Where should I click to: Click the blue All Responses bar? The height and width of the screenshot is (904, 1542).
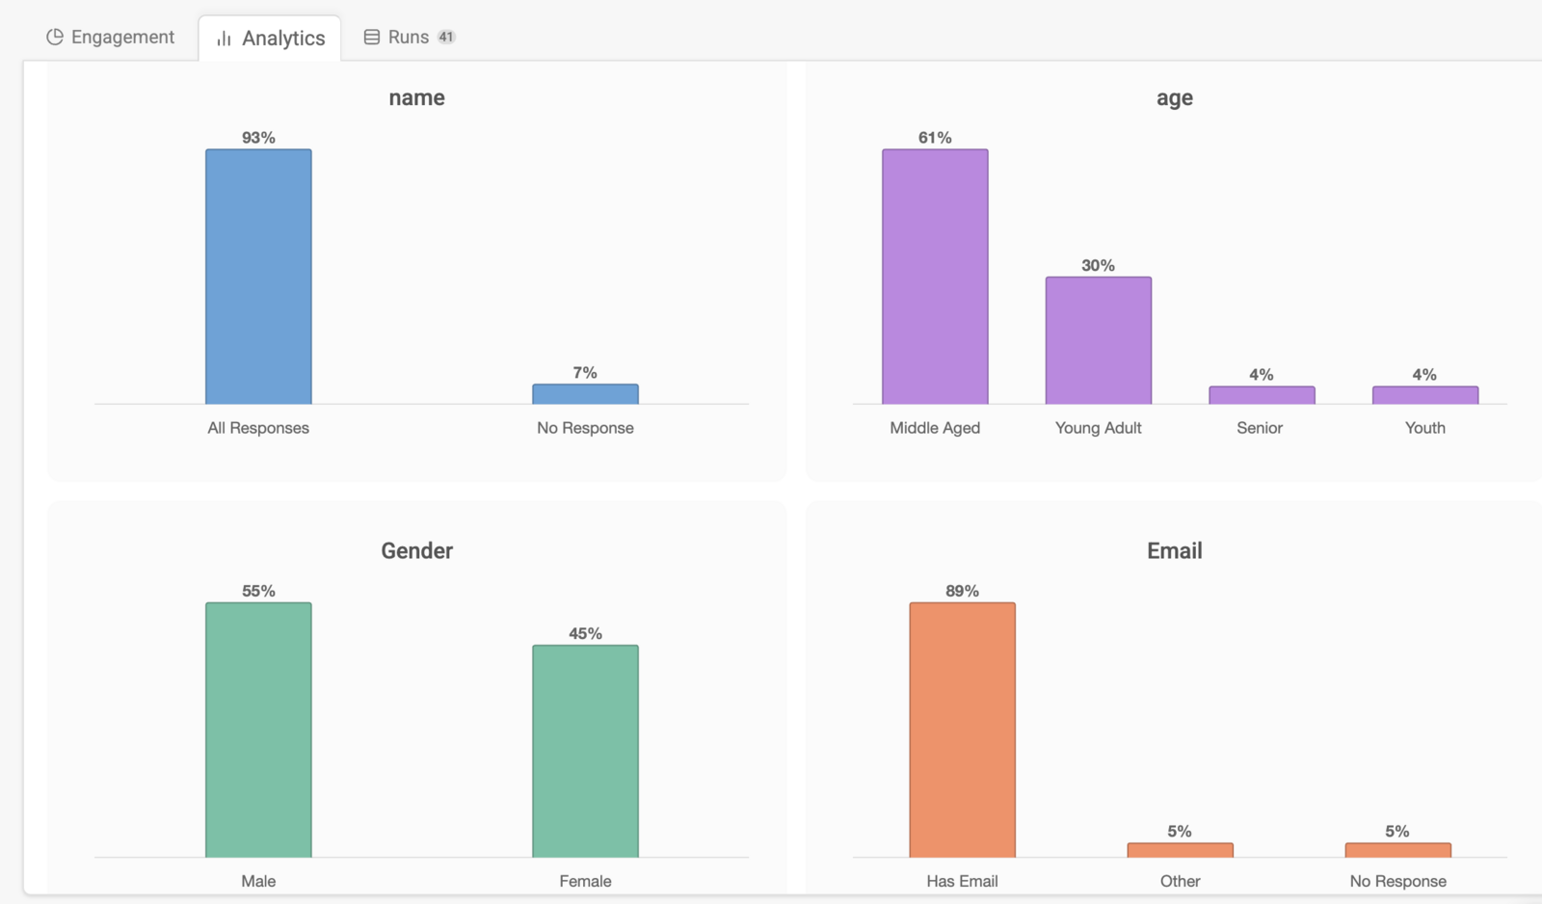[x=258, y=277]
